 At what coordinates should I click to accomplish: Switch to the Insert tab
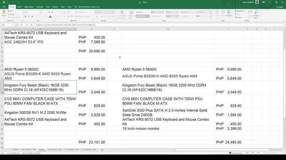pos(19,7)
